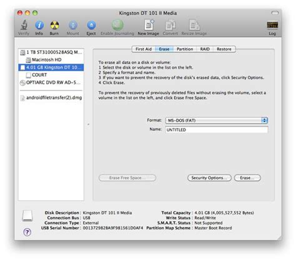
Task: Switch to the Erase tab
Action: (164, 49)
